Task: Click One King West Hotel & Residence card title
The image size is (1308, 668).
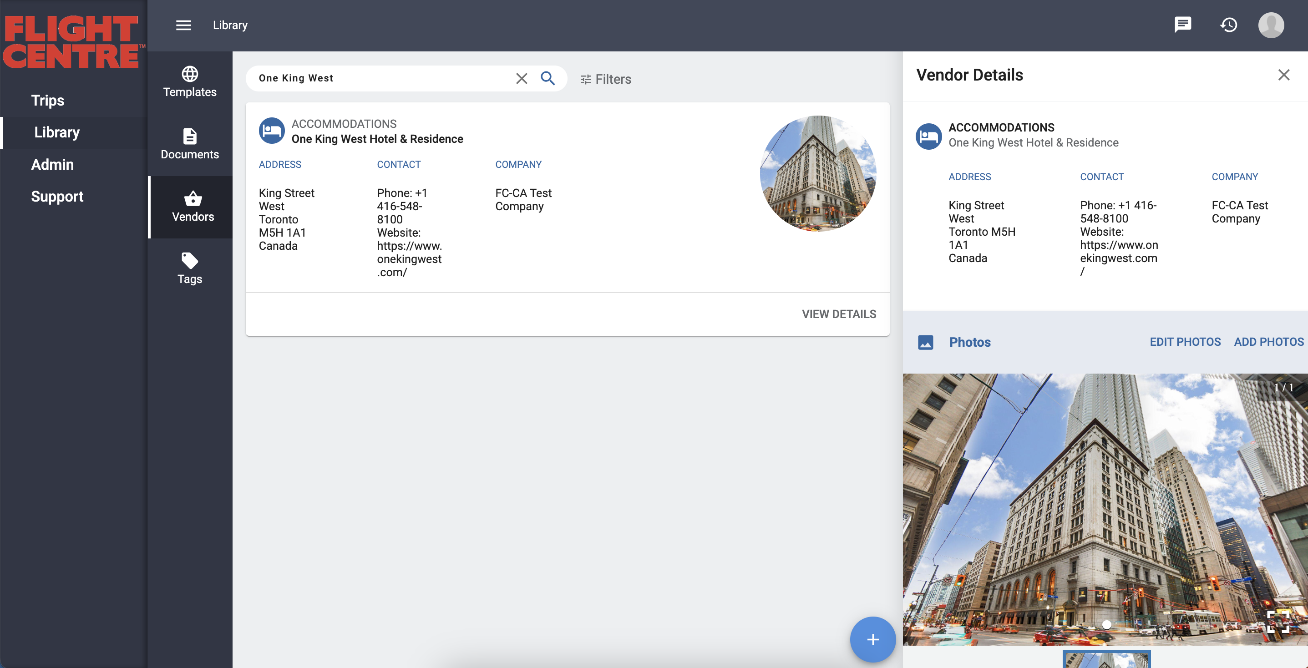Action: (377, 139)
